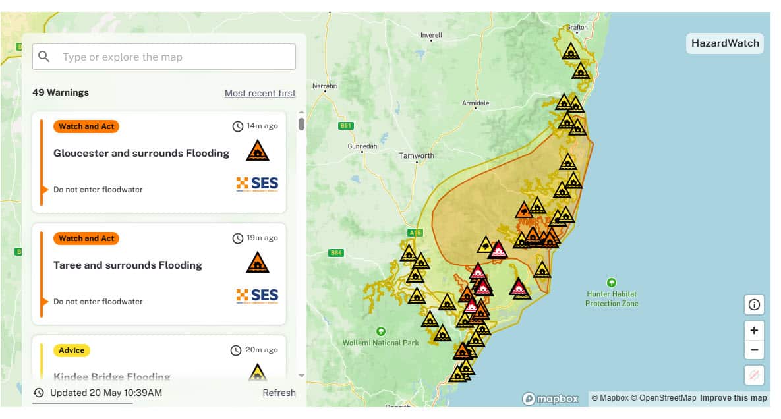Open Taree and surrounds Flooding warning
The width and height of the screenshot is (781, 419).
pyautogui.click(x=127, y=265)
